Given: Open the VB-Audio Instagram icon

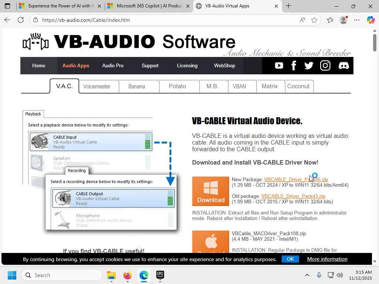Looking at the screenshot, I should (x=325, y=65).
